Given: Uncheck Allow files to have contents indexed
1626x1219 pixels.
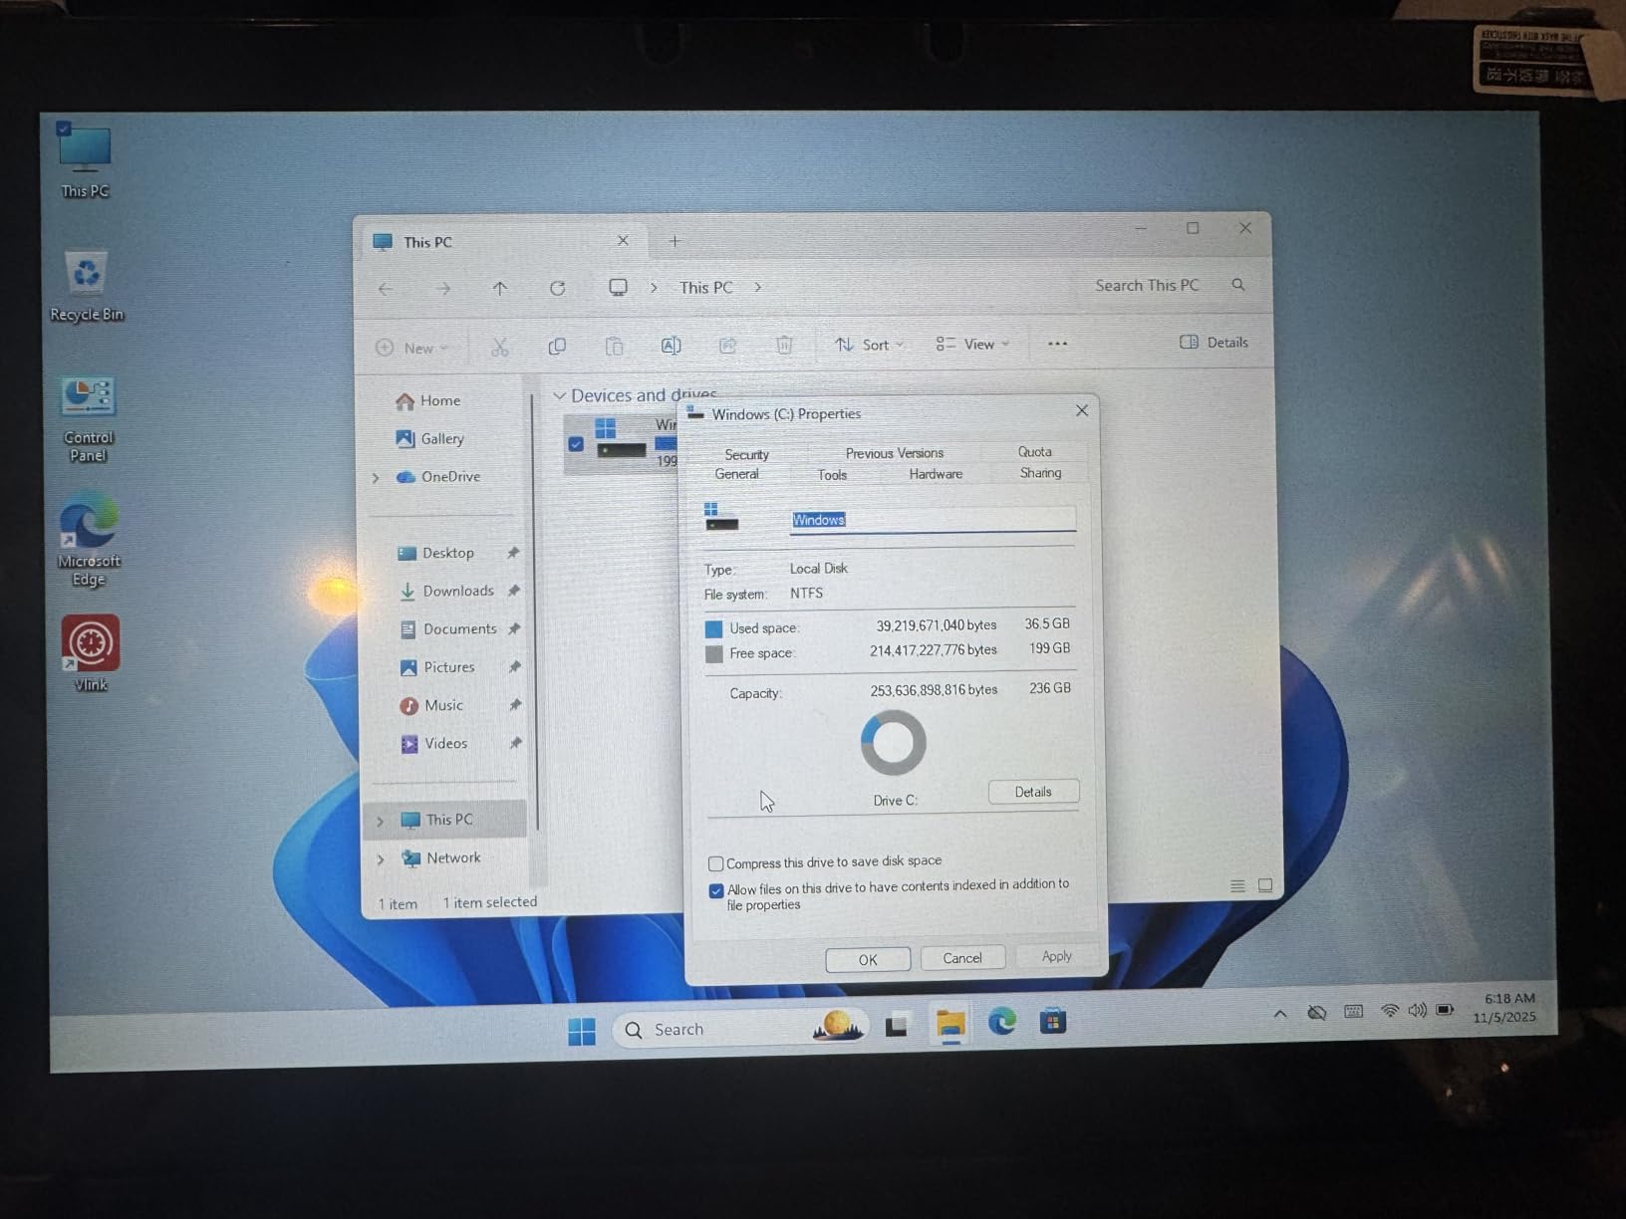Looking at the screenshot, I should tap(715, 890).
